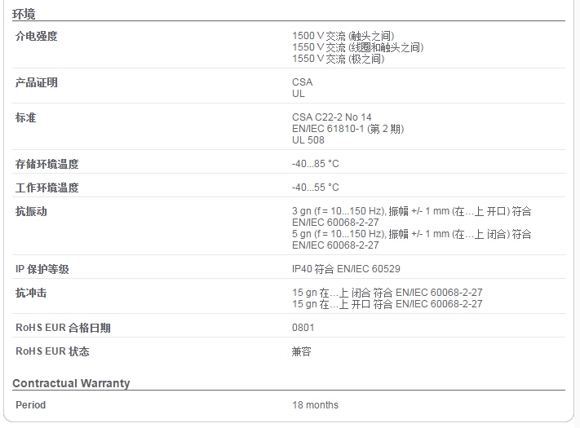Click the UL 508 standard value
The image size is (580, 428).
tap(308, 140)
